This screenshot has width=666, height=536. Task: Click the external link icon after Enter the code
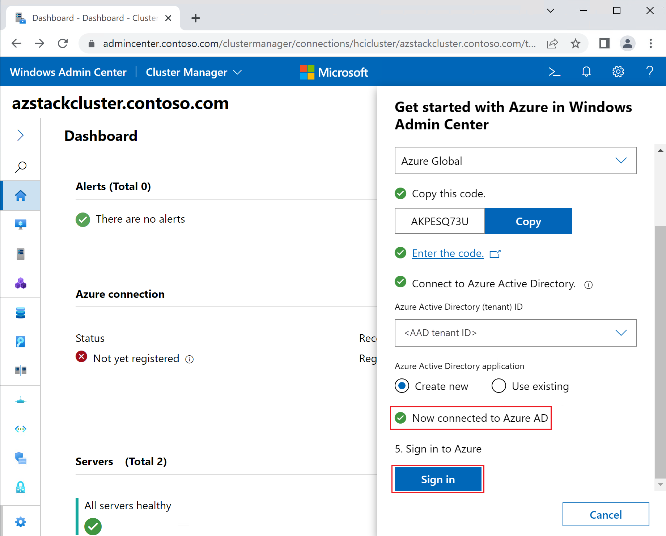pos(495,254)
